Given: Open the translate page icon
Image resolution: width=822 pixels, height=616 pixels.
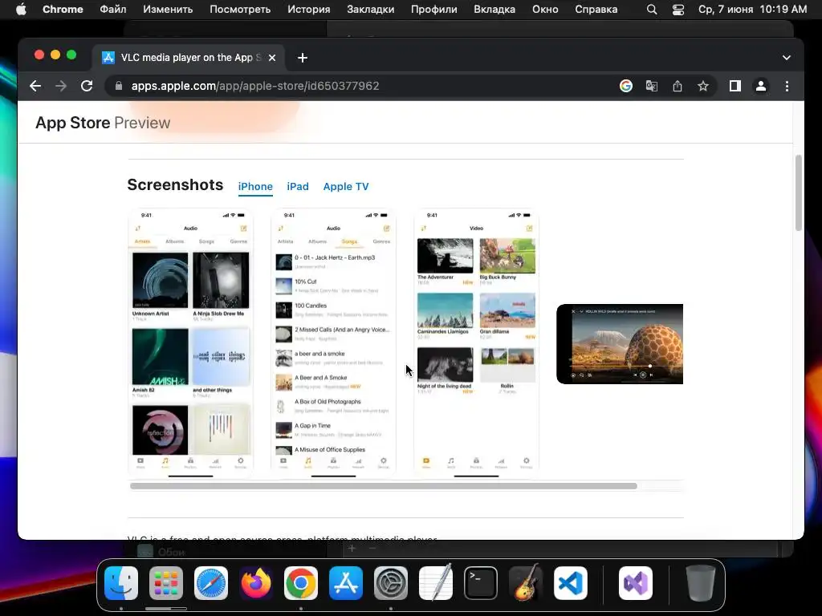Looking at the screenshot, I should coord(652,86).
